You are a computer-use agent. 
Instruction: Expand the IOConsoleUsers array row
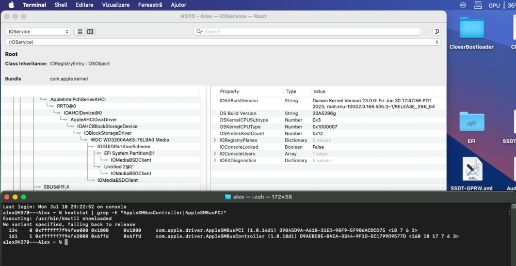[215, 154]
